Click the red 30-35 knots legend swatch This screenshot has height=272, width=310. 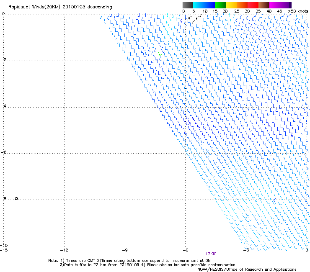pyautogui.click(x=253, y=5)
